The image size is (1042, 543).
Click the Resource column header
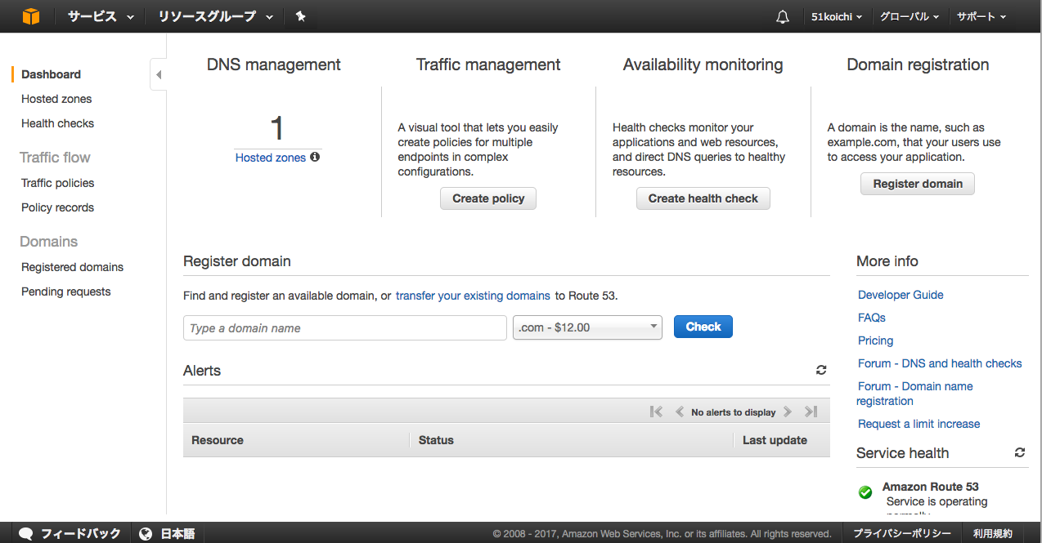[218, 440]
